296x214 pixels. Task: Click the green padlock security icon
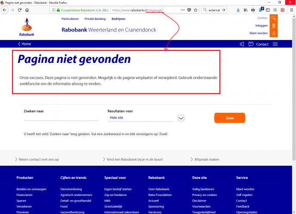58,10
